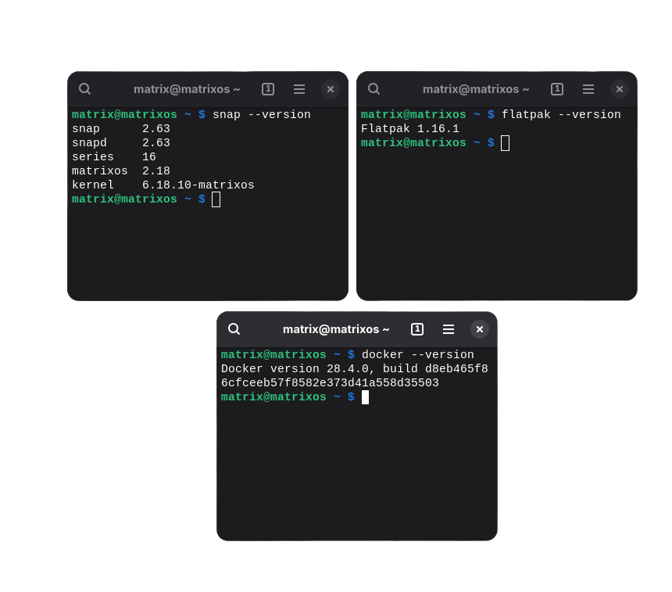672x592 pixels.
Task: Click the kernel 6.18.10-matrixos output line
Action: [x=163, y=185]
